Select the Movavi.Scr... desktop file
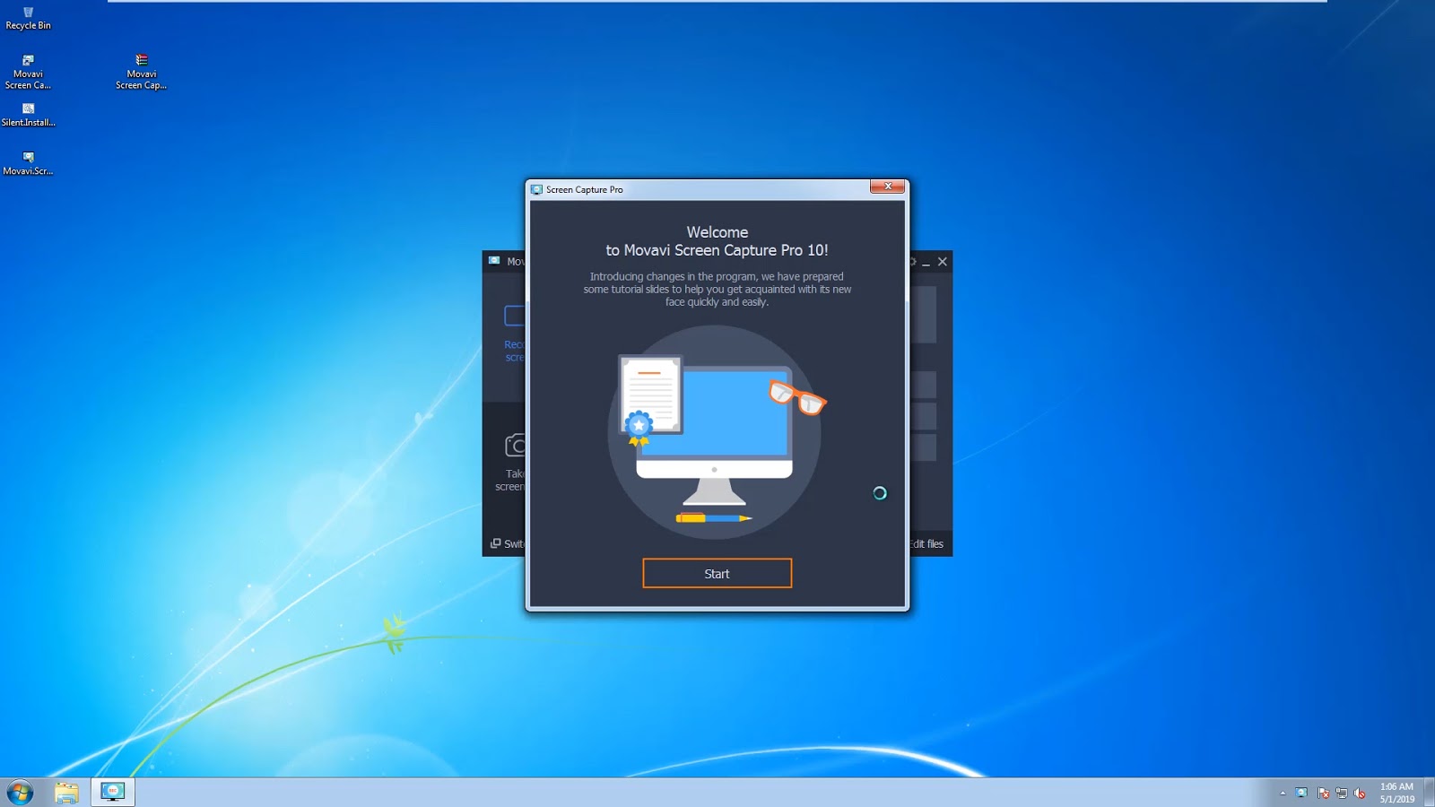1435x807 pixels. pyautogui.click(x=28, y=163)
